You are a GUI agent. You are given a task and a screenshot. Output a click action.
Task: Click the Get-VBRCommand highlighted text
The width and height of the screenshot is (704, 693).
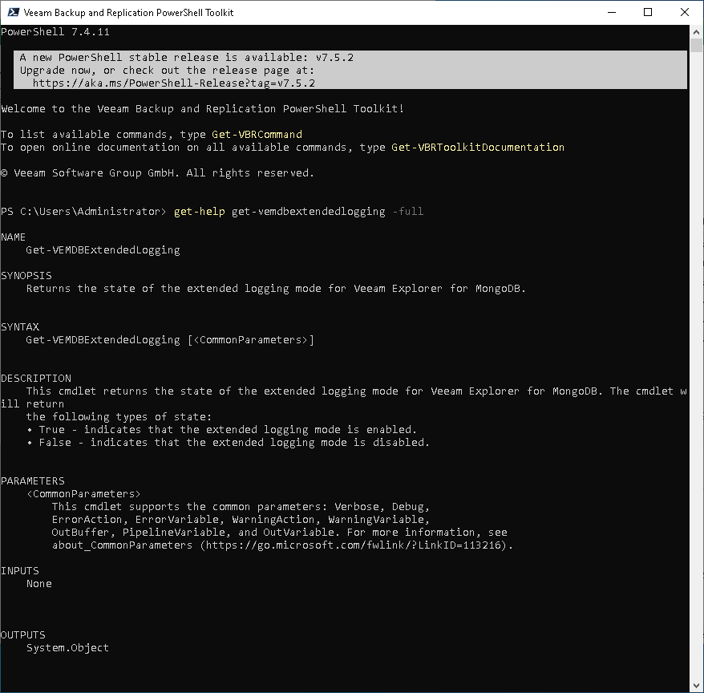tap(257, 134)
